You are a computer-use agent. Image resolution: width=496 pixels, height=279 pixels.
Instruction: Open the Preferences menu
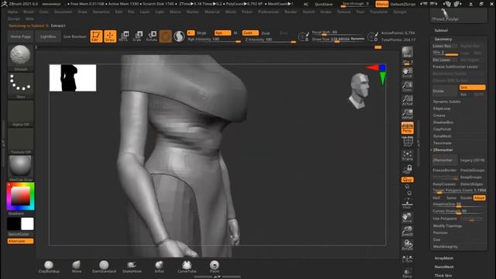(269, 12)
